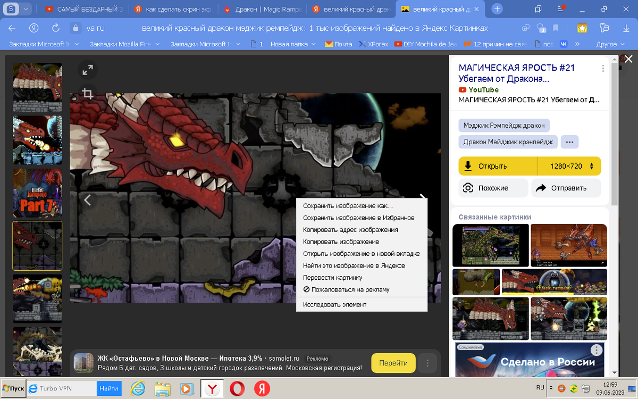The image size is (638, 399).
Task: Close the image viewer with the X
Action: [x=628, y=59]
